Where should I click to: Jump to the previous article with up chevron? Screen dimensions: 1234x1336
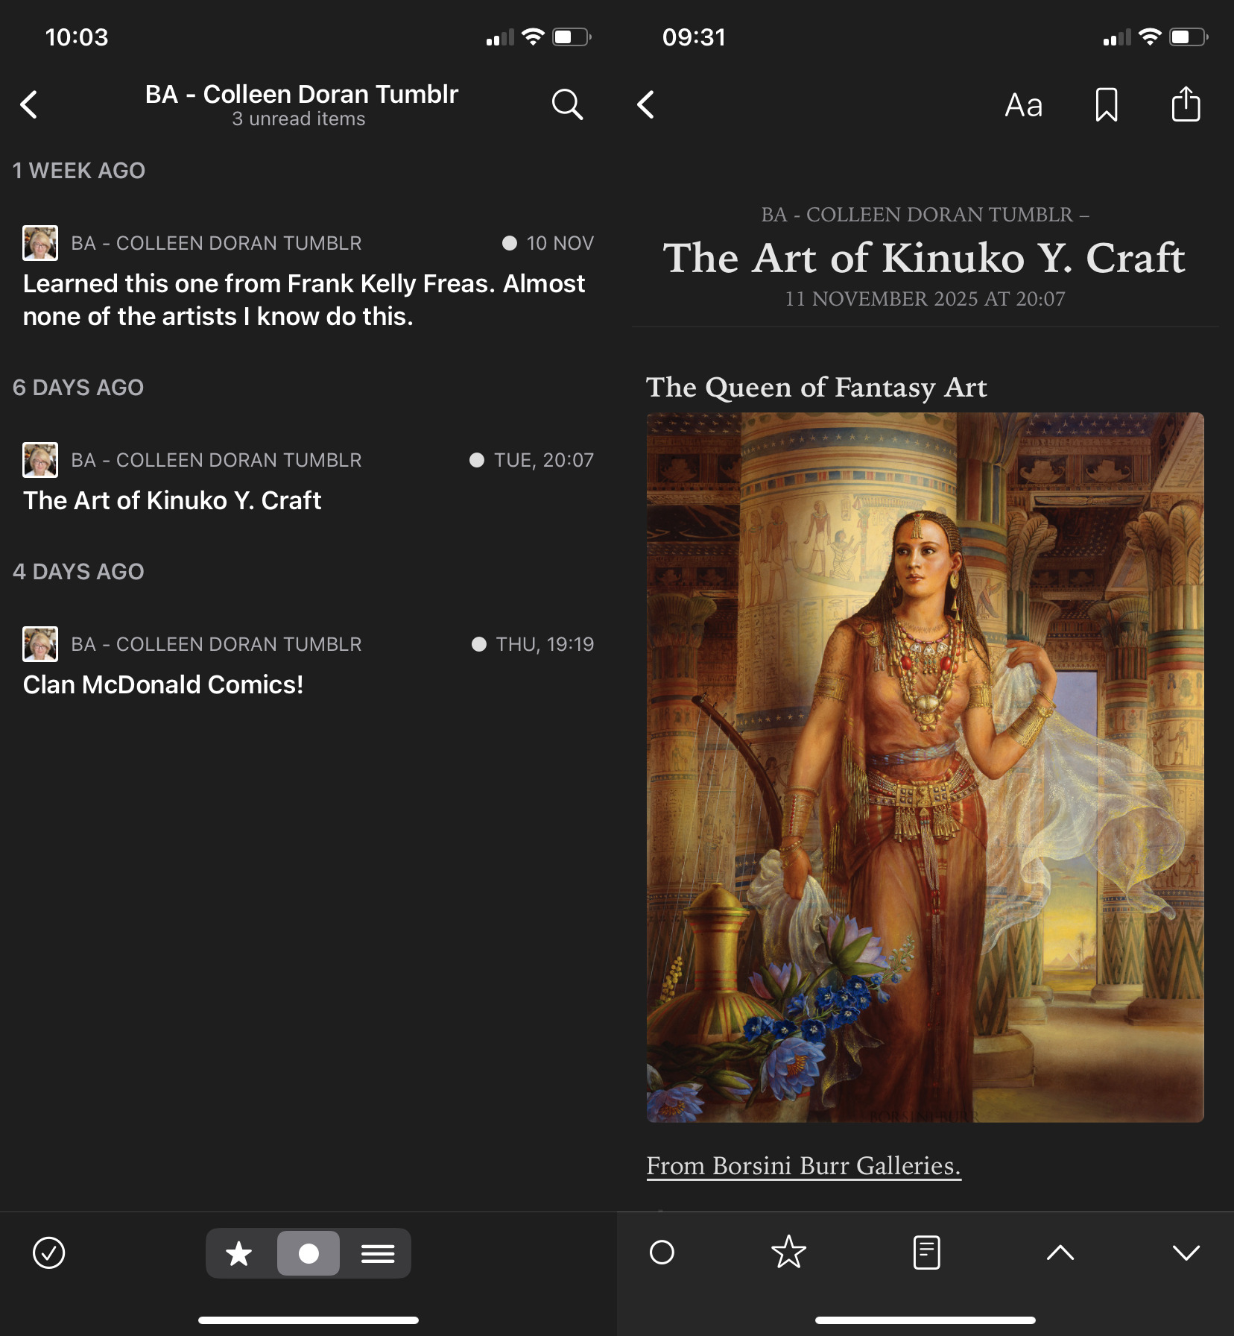tap(1061, 1252)
